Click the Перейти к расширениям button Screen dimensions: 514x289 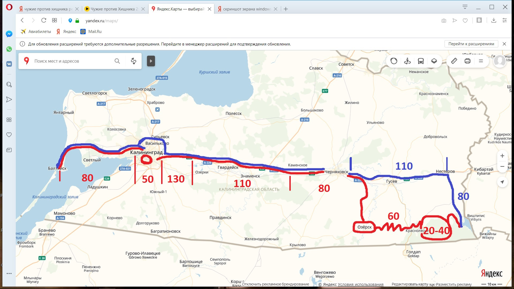tap(471, 44)
